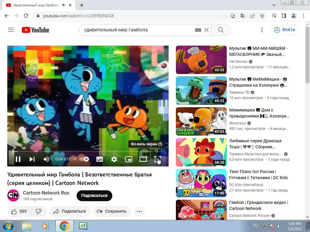This screenshot has width=310, height=232.
Task: Go back in browser
Action: 7,16
